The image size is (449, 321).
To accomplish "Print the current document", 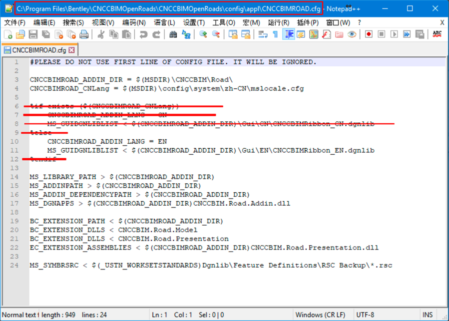I will tap(84, 34).
